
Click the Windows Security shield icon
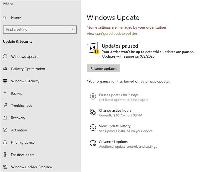[x=5, y=81]
